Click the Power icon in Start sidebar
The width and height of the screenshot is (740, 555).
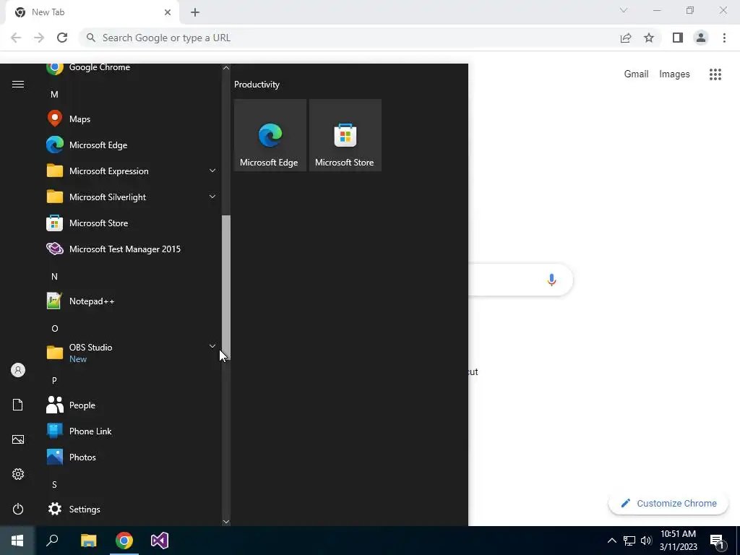point(18,509)
